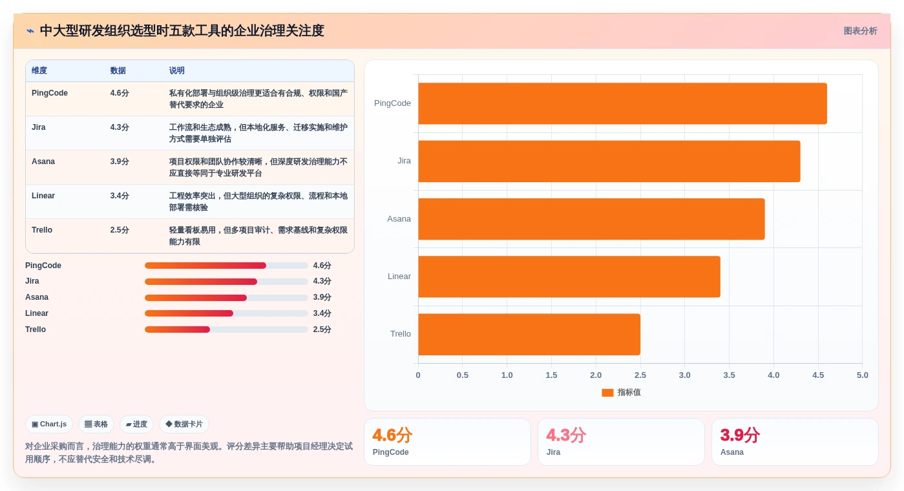Select the Trello table row name
Viewport: 904px width, 491px height.
42,230
